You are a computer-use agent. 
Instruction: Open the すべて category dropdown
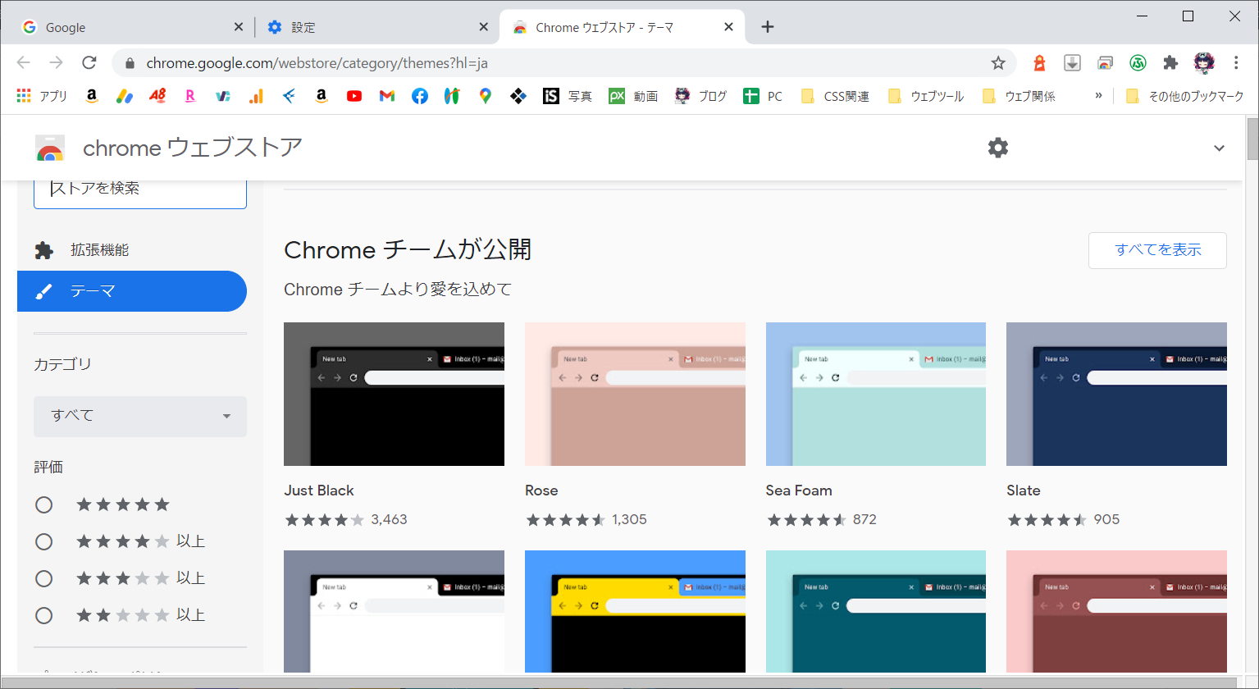pos(140,416)
